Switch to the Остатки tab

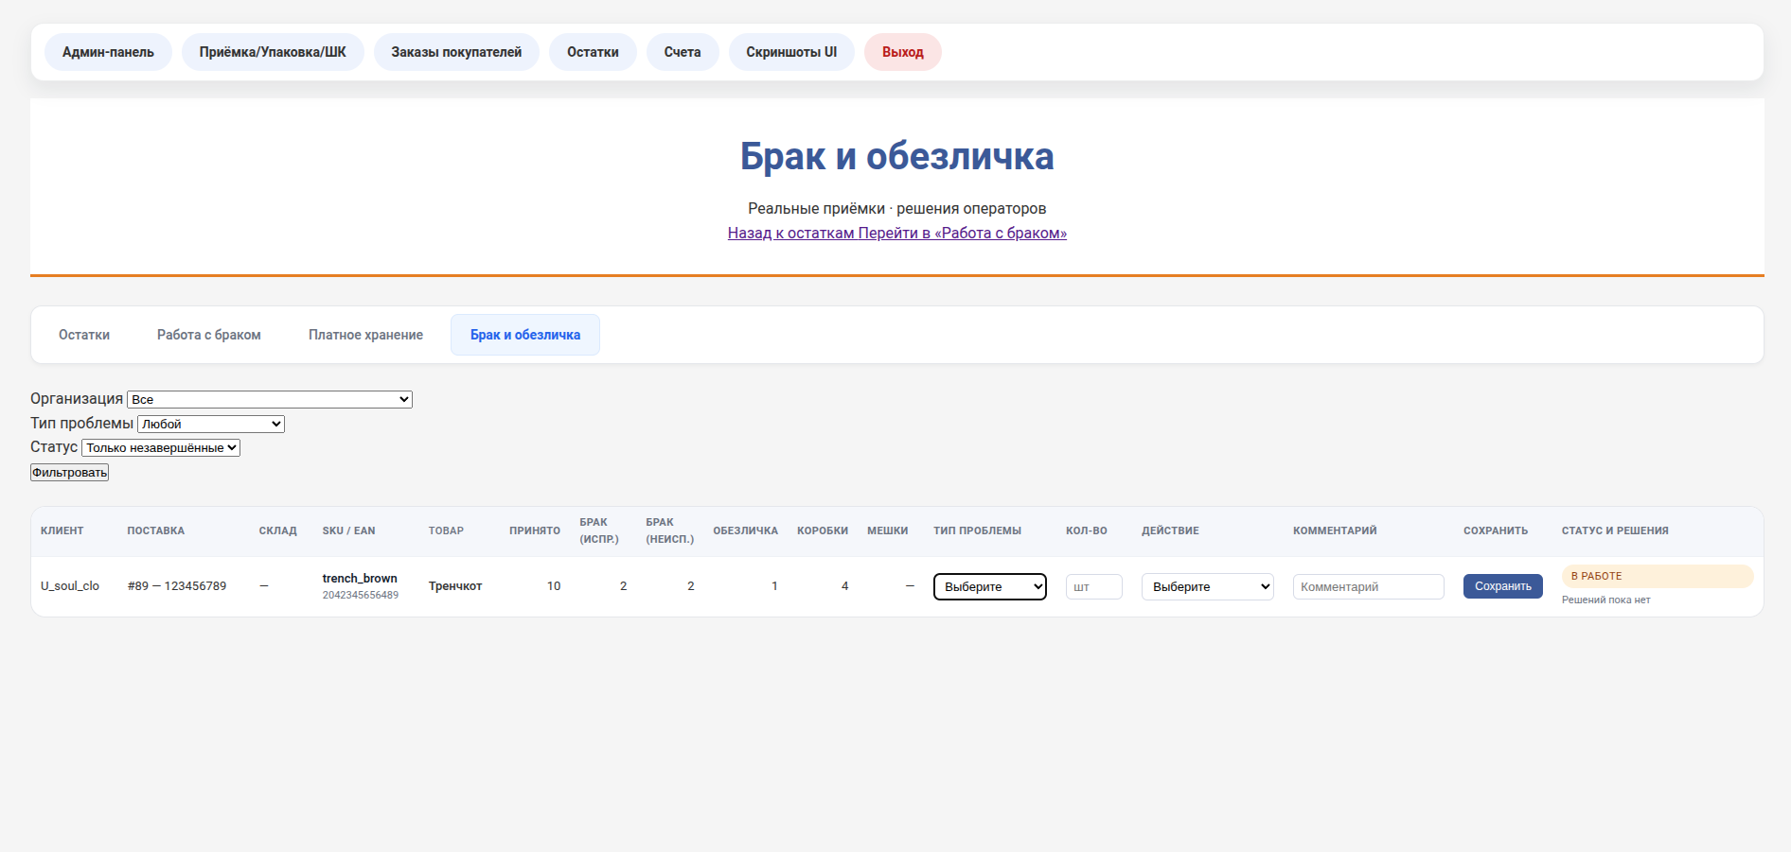coord(84,335)
